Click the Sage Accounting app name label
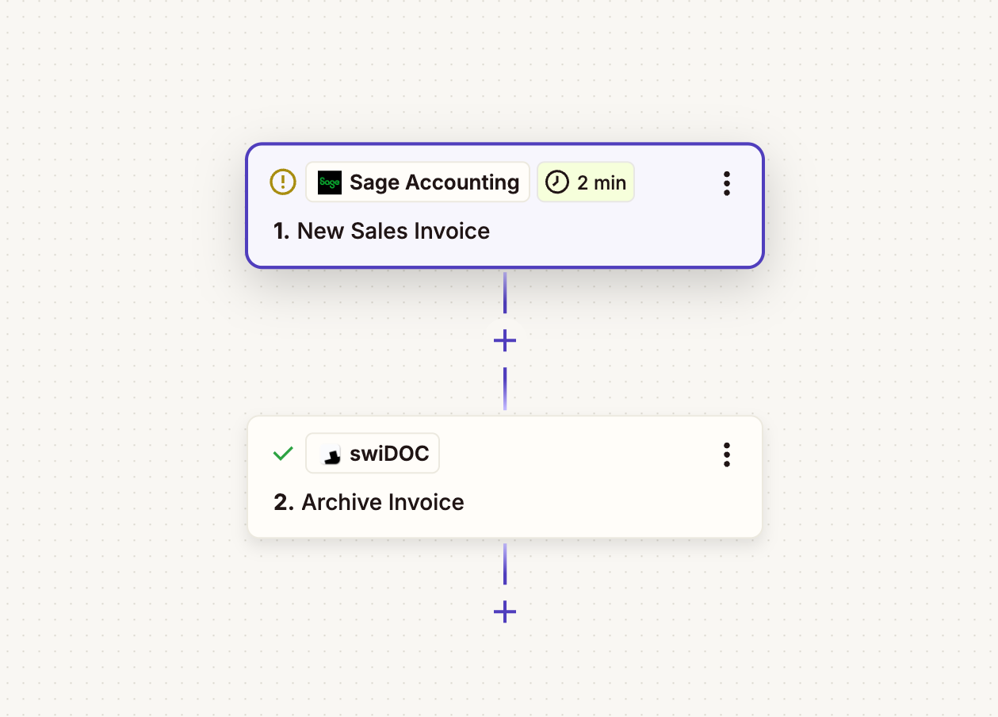This screenshot has width=998, height=717. [x=434, y=182]
